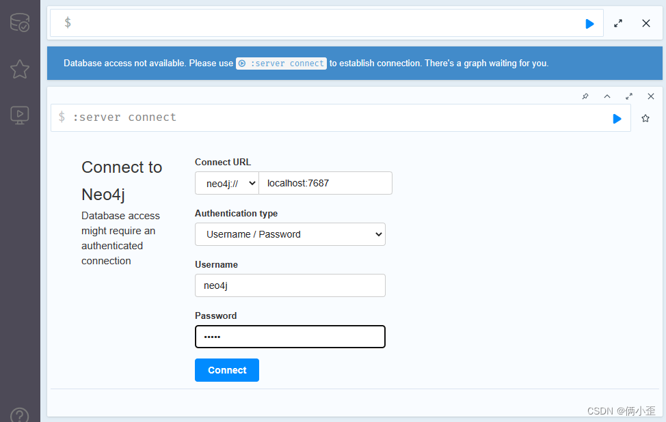666x422 pixels.
Task: Open the Browser guides sidebar panel
Action: pos(20,115)
